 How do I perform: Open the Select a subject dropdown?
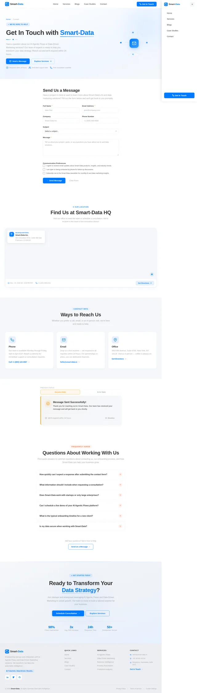(81, 131)
